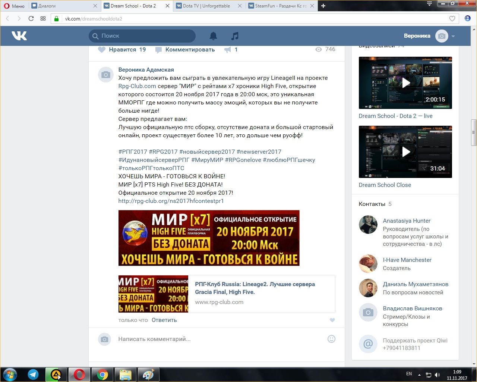
Task: Open the Anastasiya Hunter contact
Action: pyautogui.click(x=407, y=221)
